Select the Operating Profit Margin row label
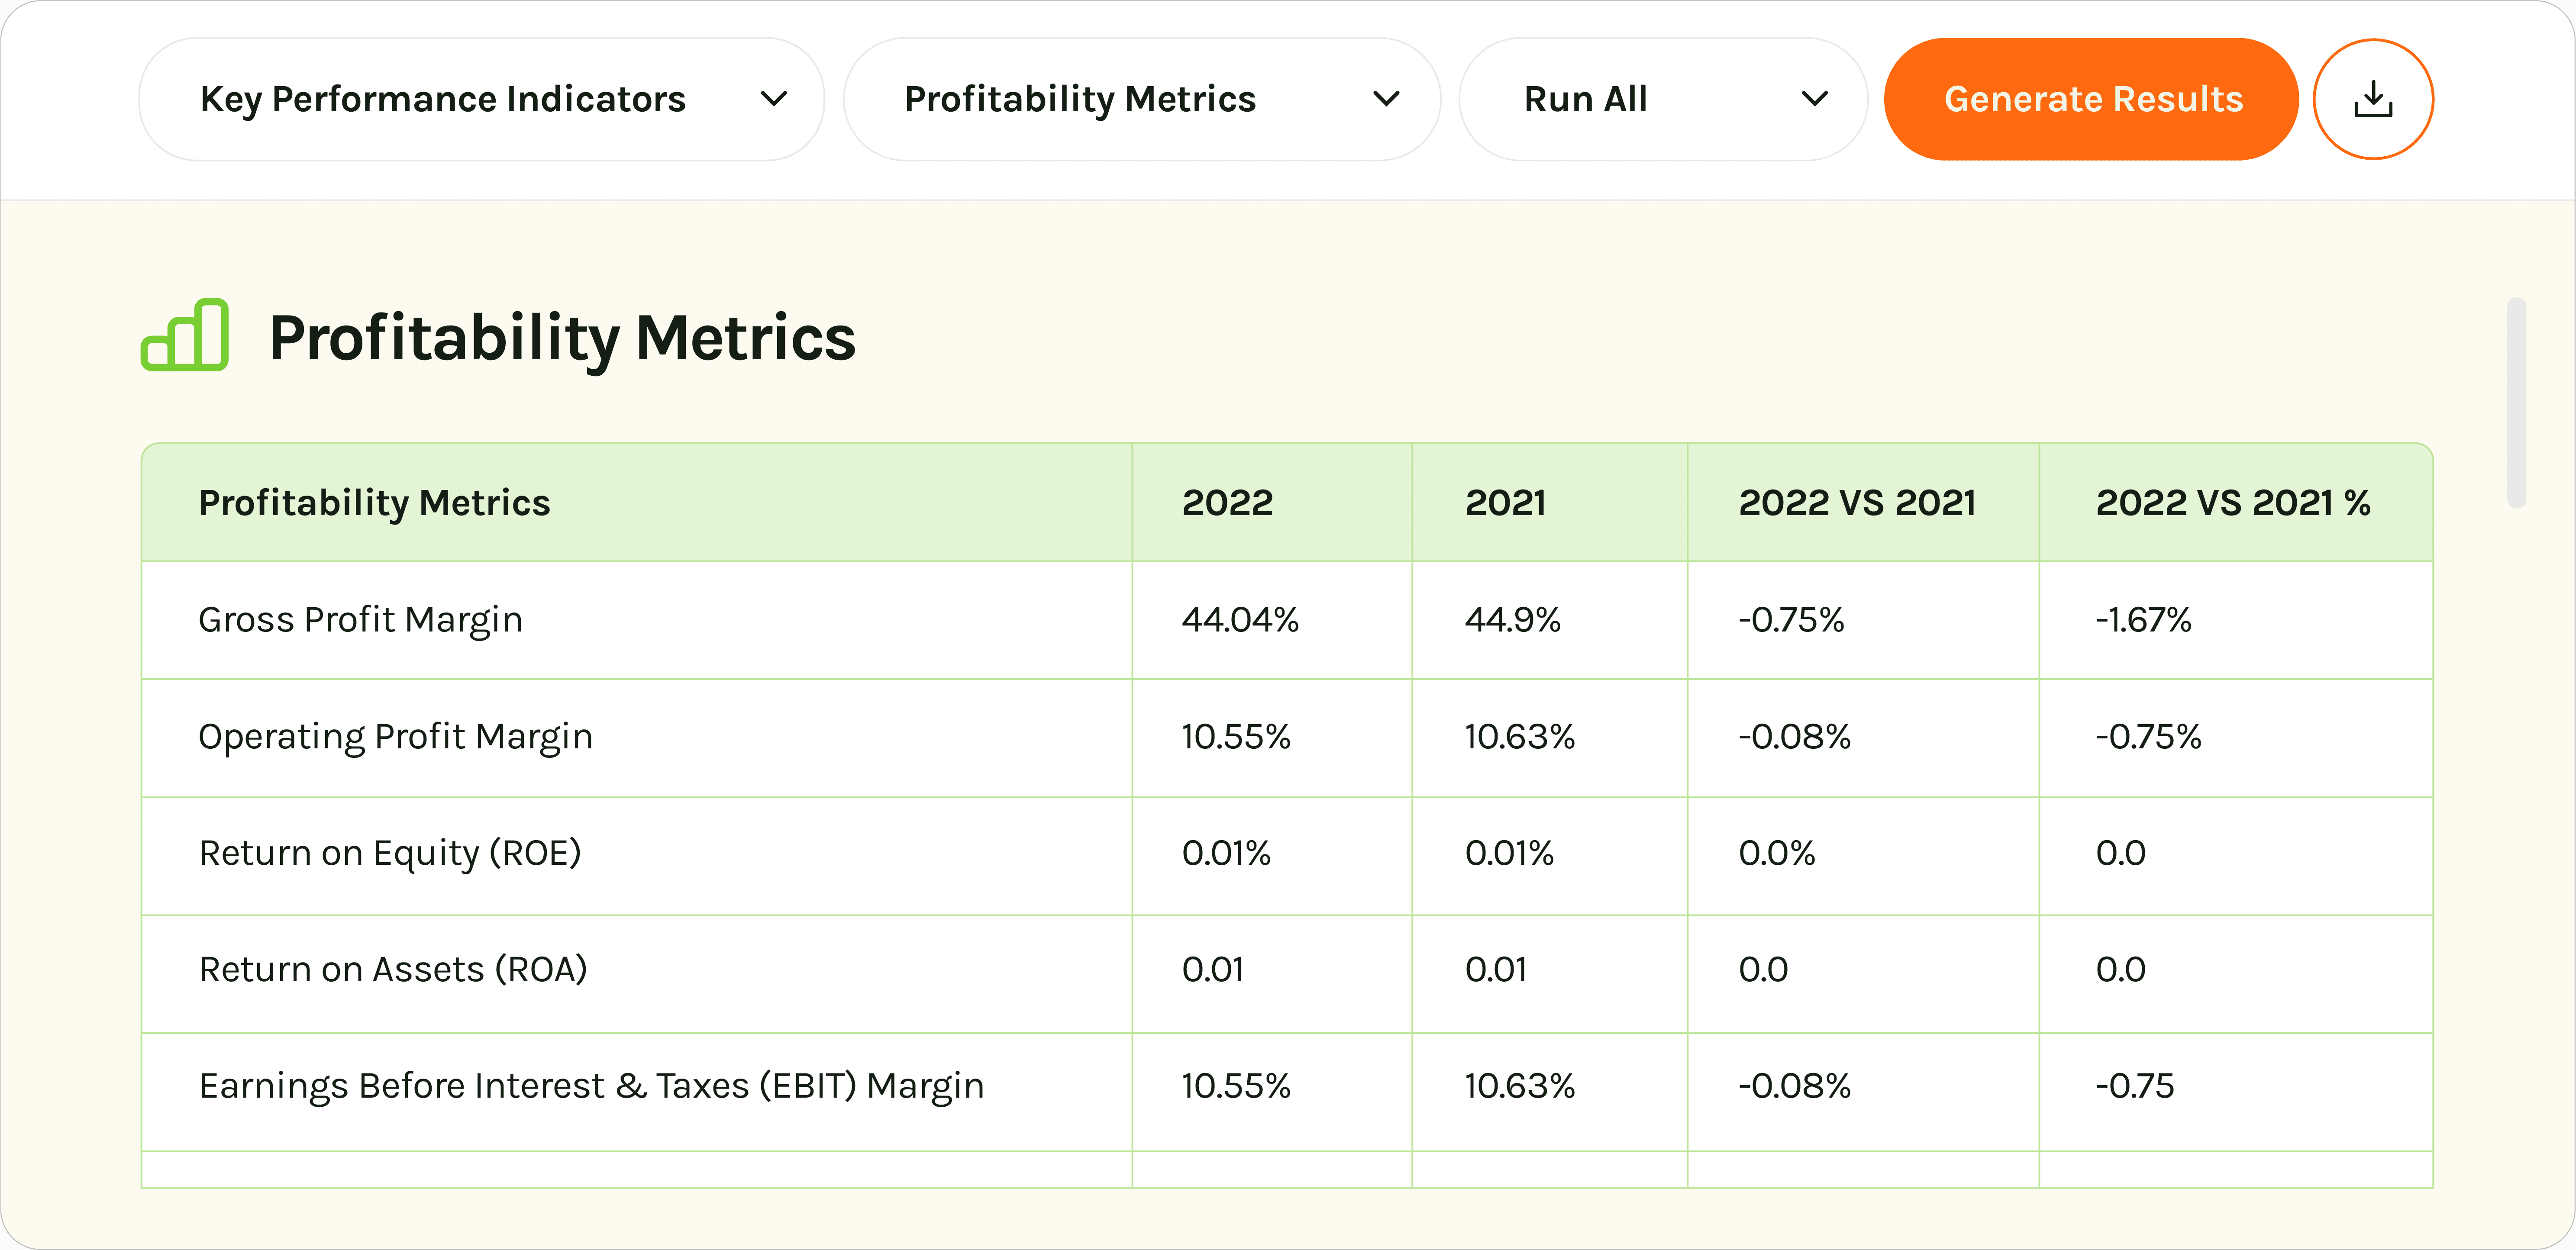Screen dimensions: 2576x1250 click(396, 737)
